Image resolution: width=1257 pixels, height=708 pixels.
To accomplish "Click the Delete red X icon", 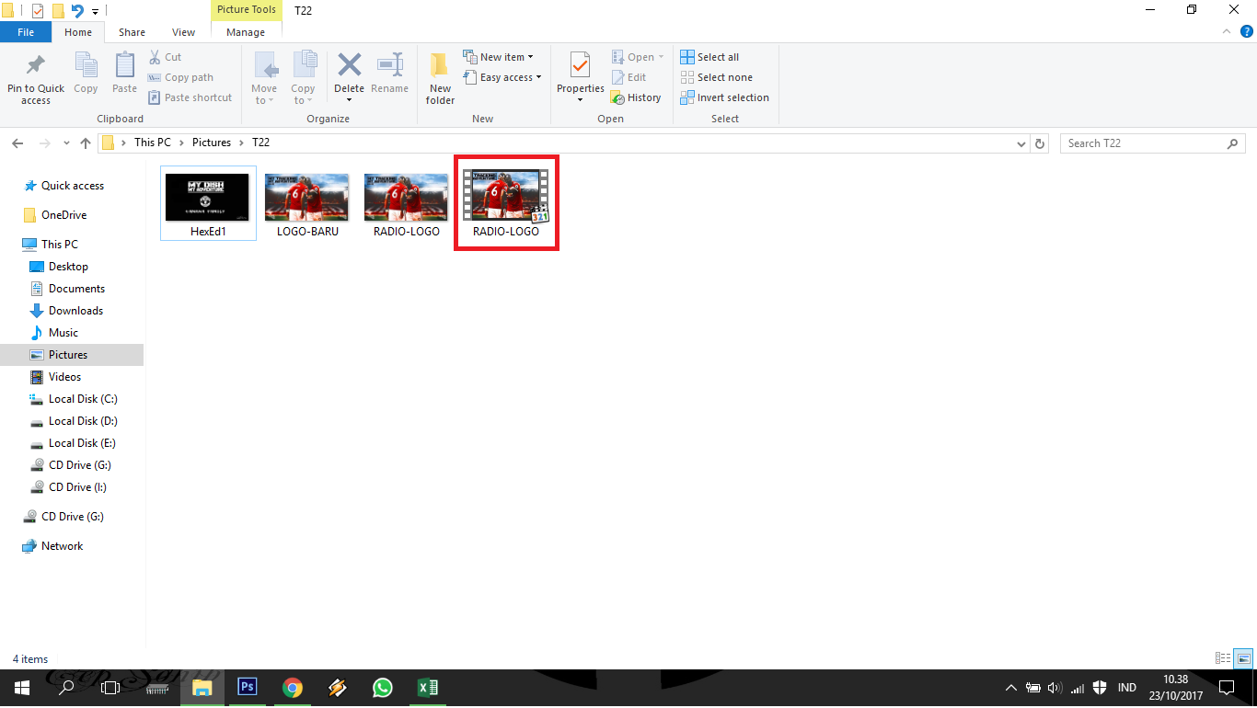I will 349,64.
